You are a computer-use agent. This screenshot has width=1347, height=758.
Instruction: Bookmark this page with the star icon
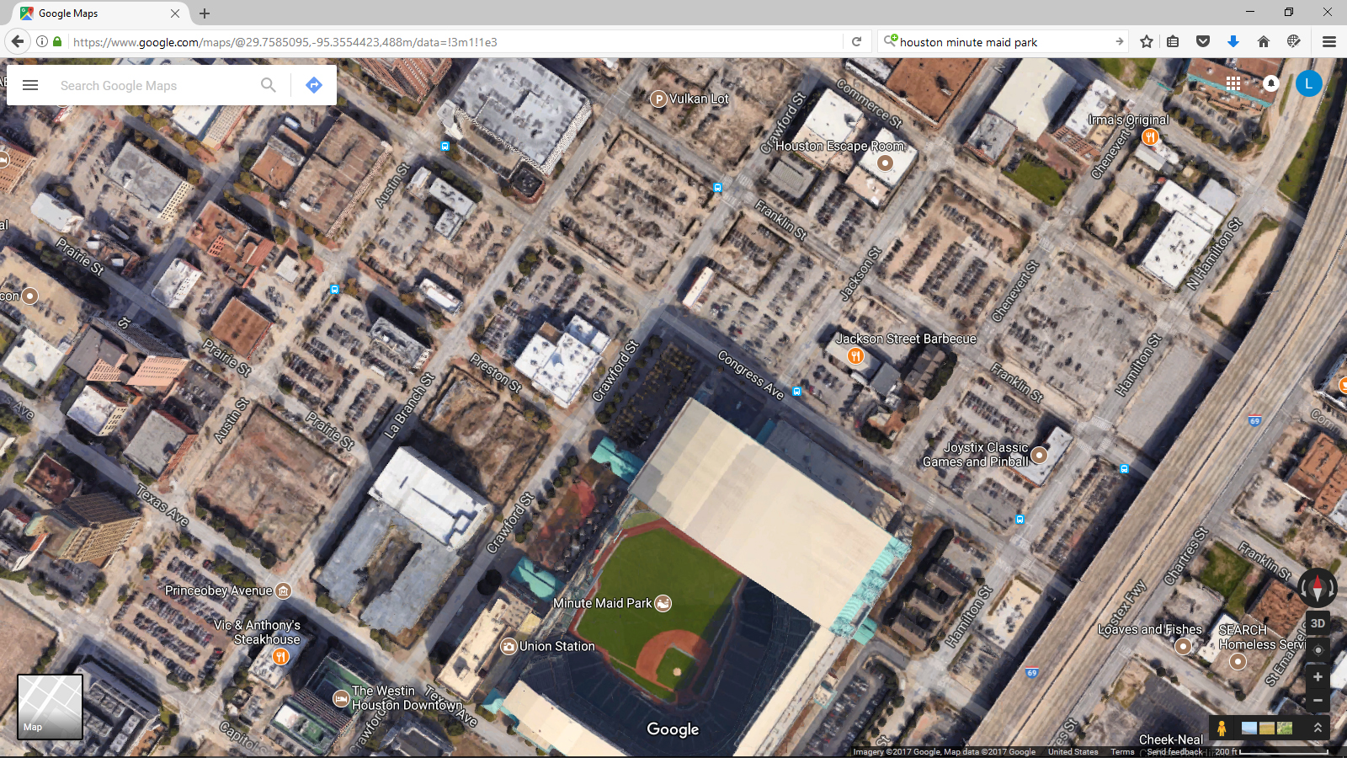[1147, 41]
